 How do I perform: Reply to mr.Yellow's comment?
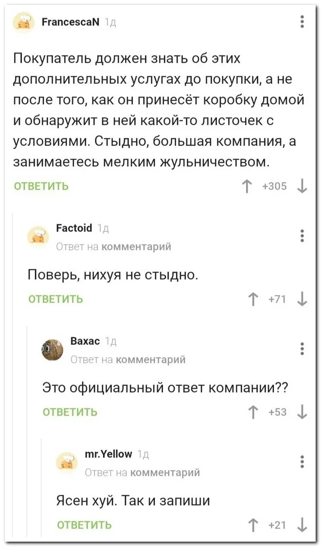(85, 525)
